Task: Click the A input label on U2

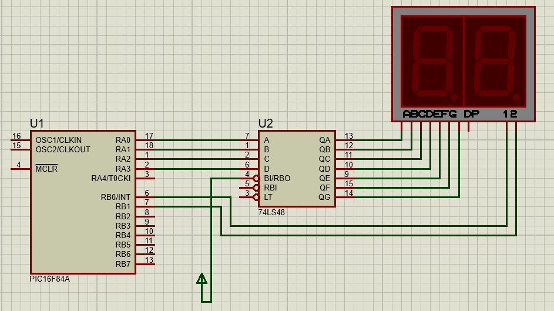Action: [x=266, y=140]
